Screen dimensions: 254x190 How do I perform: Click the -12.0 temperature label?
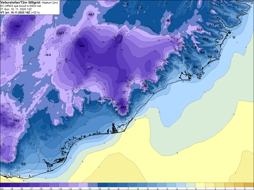point(212,25)
